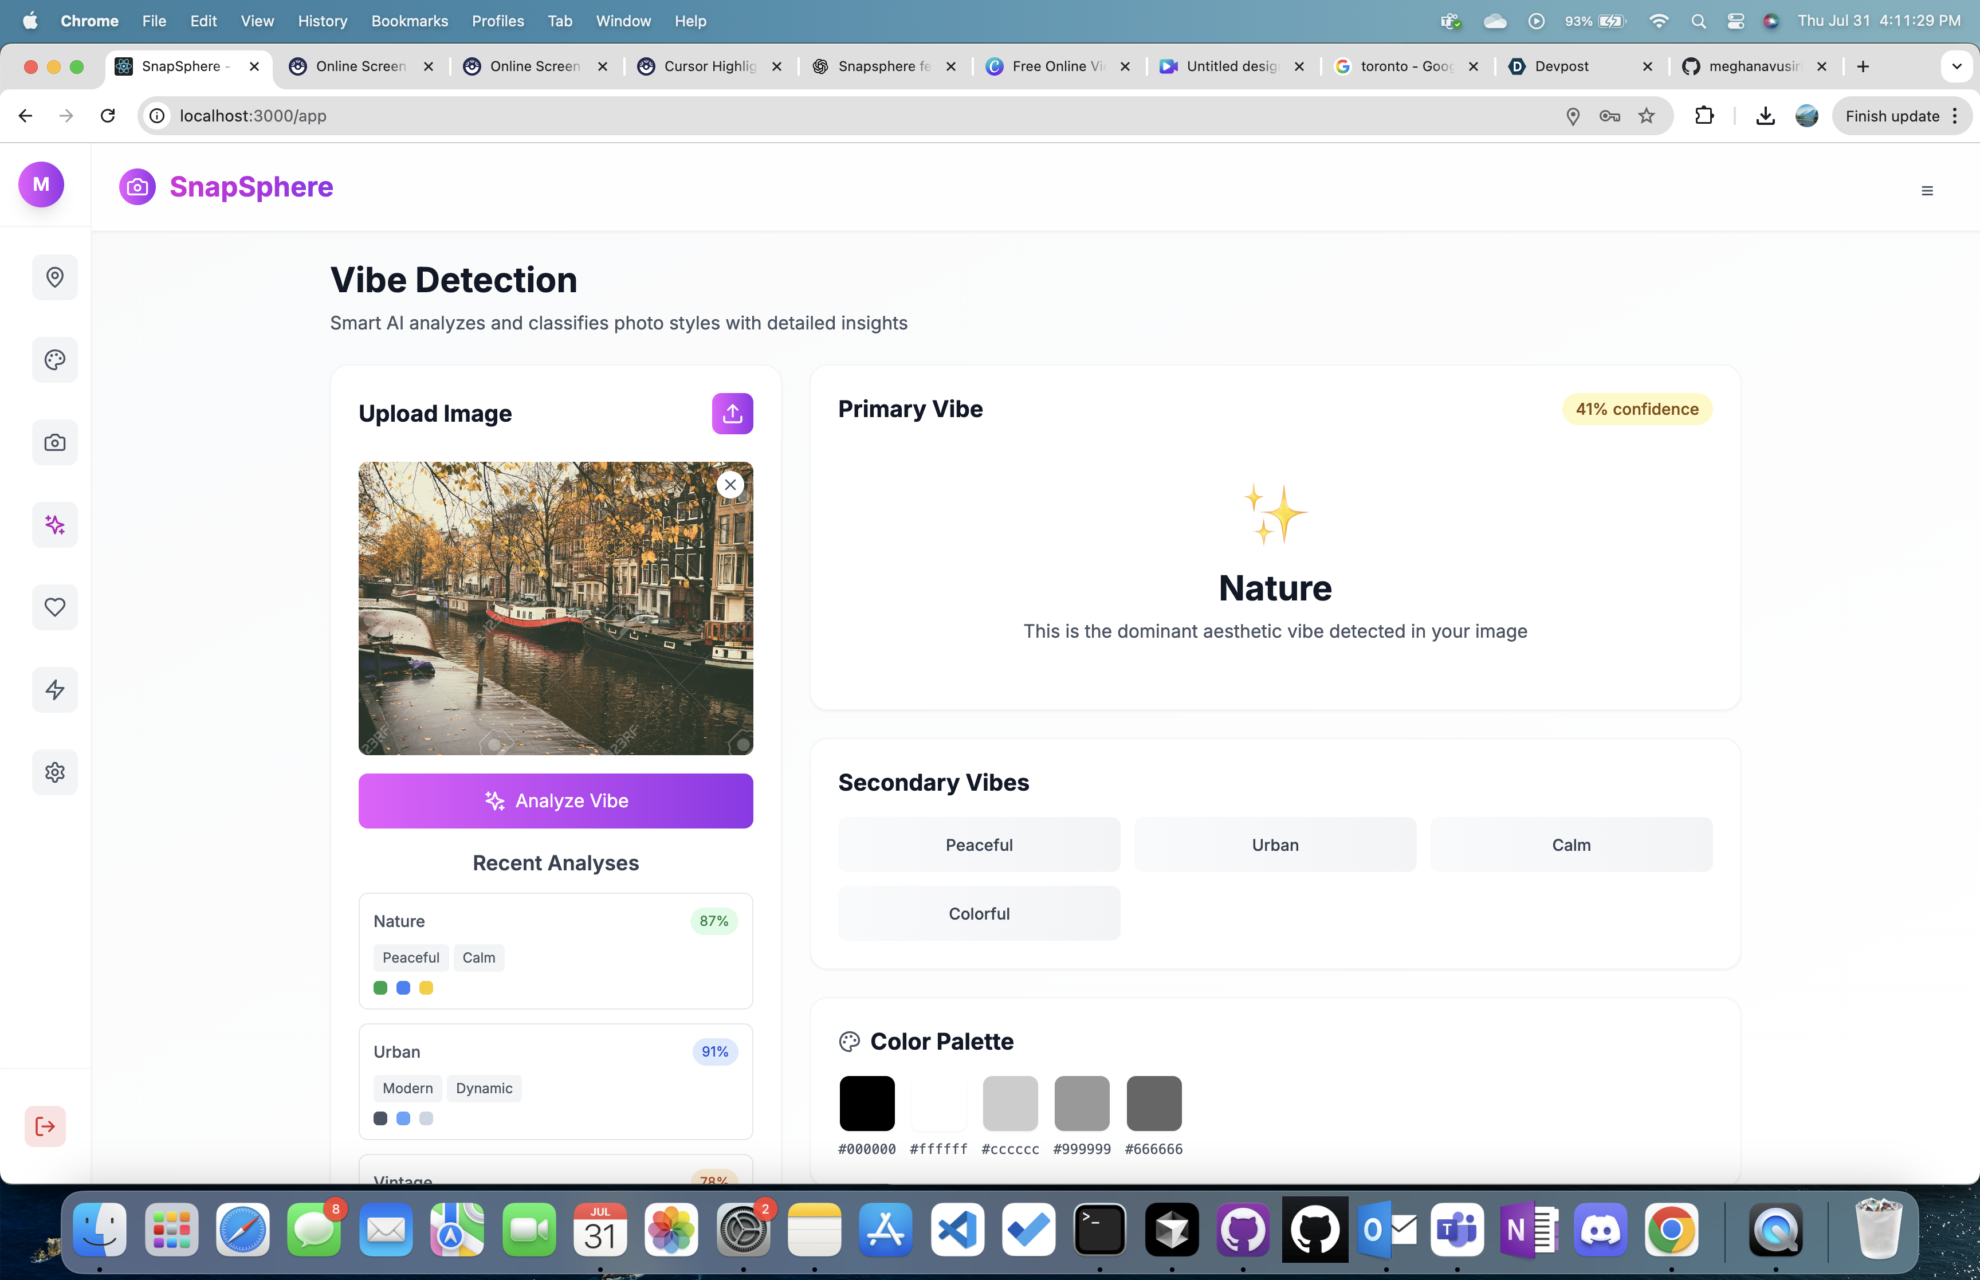Open the hamburger menu in app header

pyautogui.click(x=1927, y=191)
